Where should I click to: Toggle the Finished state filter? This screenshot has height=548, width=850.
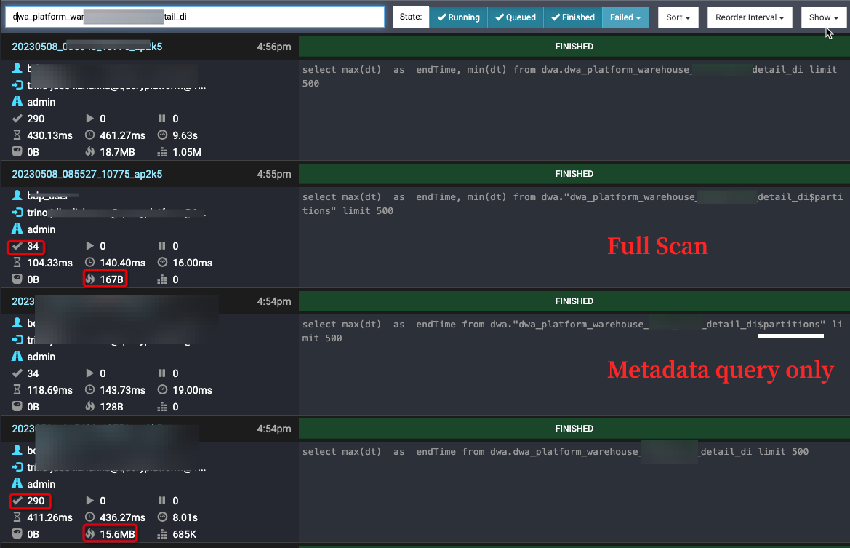click(572, 17)
